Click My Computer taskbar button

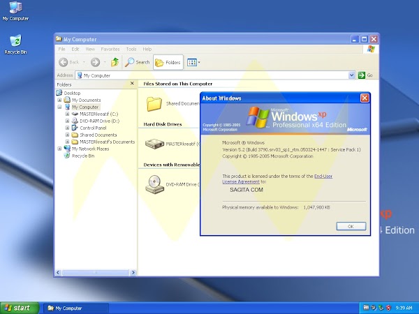76,308
